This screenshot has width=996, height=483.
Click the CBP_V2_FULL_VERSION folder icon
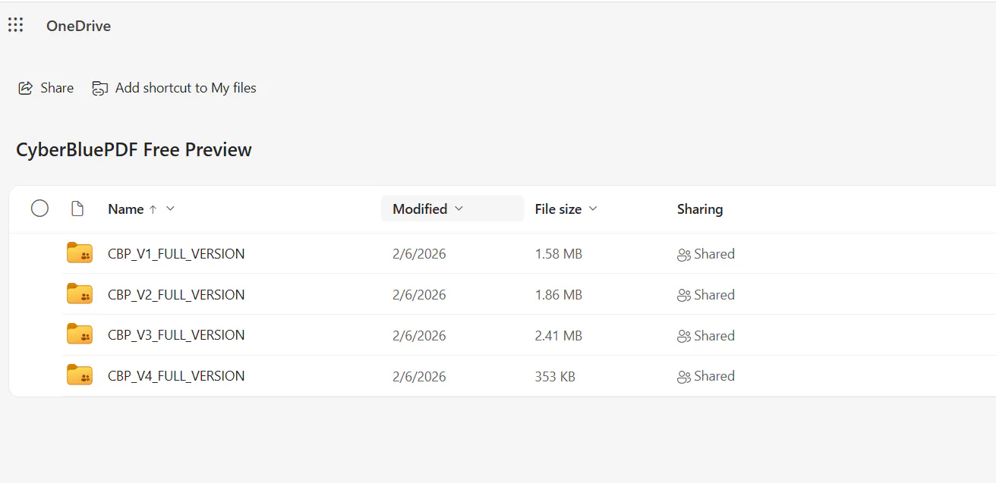click(x=80, y=294)
